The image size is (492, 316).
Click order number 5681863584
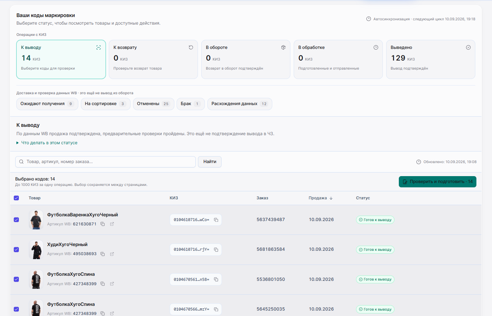click(x=270, y=249)
